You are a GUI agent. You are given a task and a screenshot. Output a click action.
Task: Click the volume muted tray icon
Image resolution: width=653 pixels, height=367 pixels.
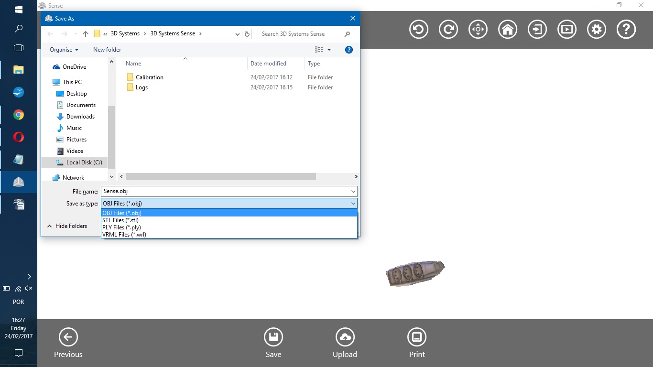coord(29,288)
